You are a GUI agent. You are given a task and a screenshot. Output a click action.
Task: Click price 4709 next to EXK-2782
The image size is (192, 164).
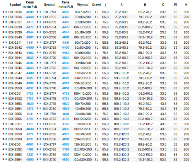click(66, 119)
